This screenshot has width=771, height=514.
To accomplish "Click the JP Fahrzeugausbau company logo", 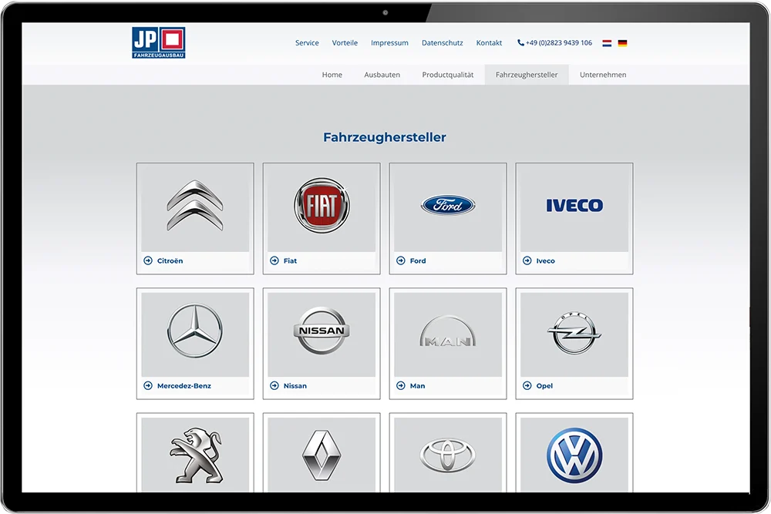I will [157, 42].
